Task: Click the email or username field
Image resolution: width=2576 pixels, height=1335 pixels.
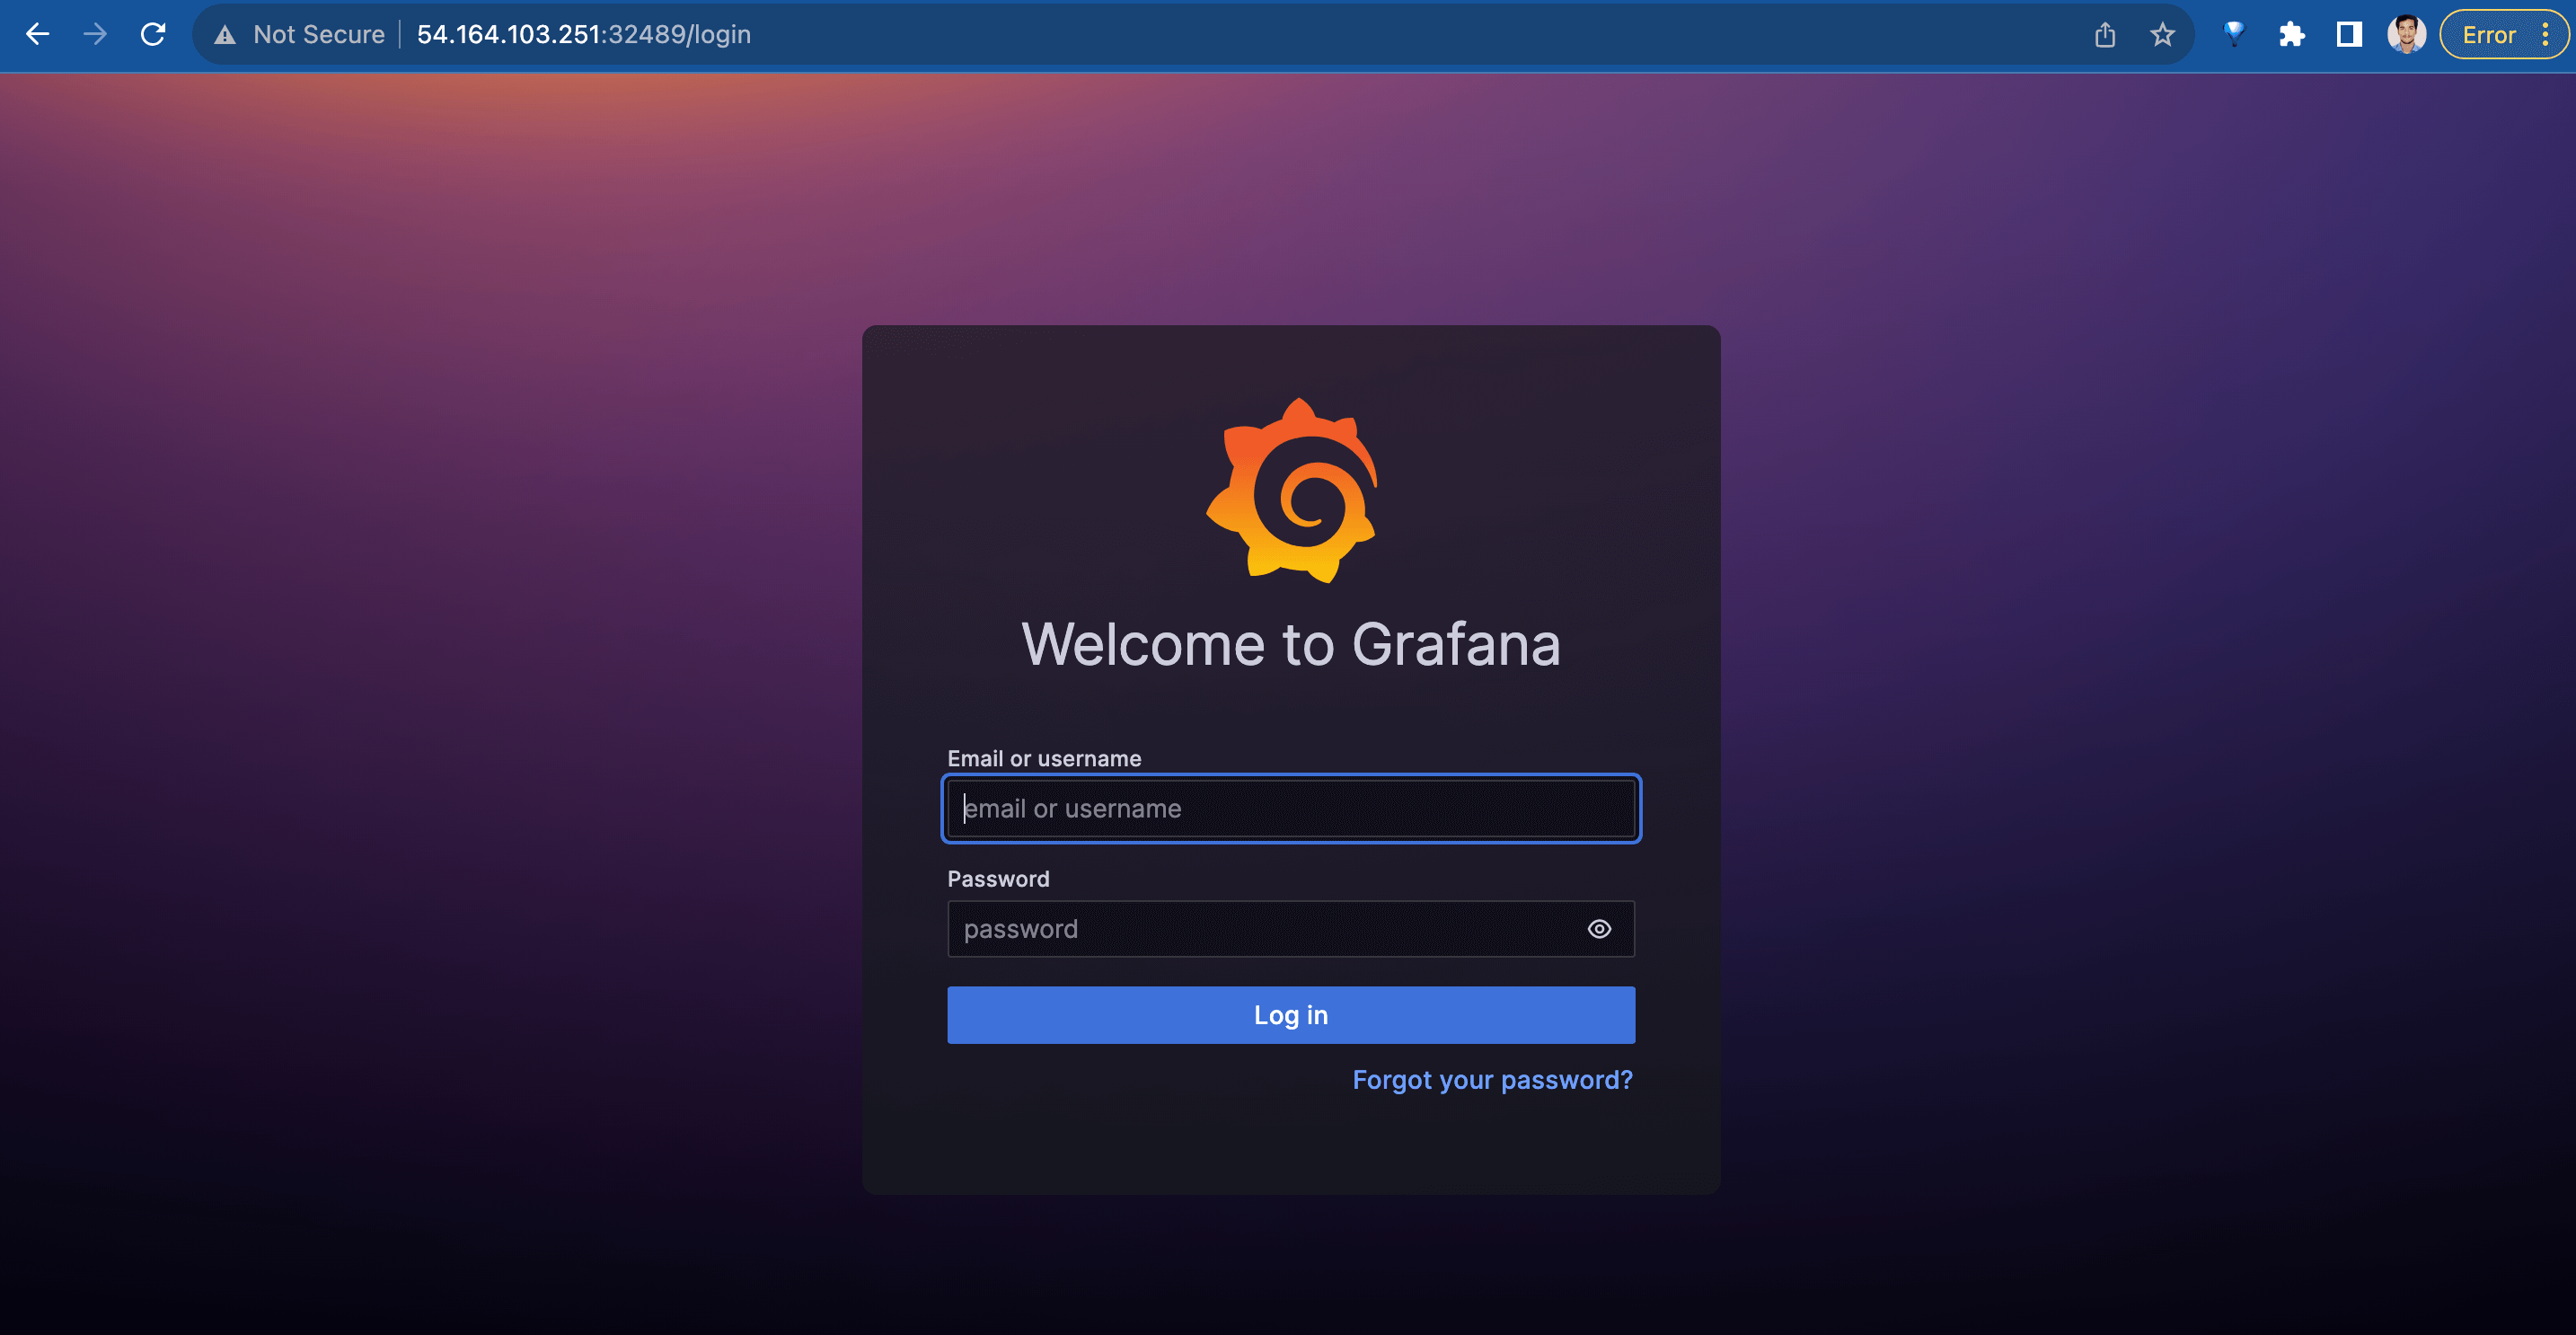Action: tap(1291, 808)
